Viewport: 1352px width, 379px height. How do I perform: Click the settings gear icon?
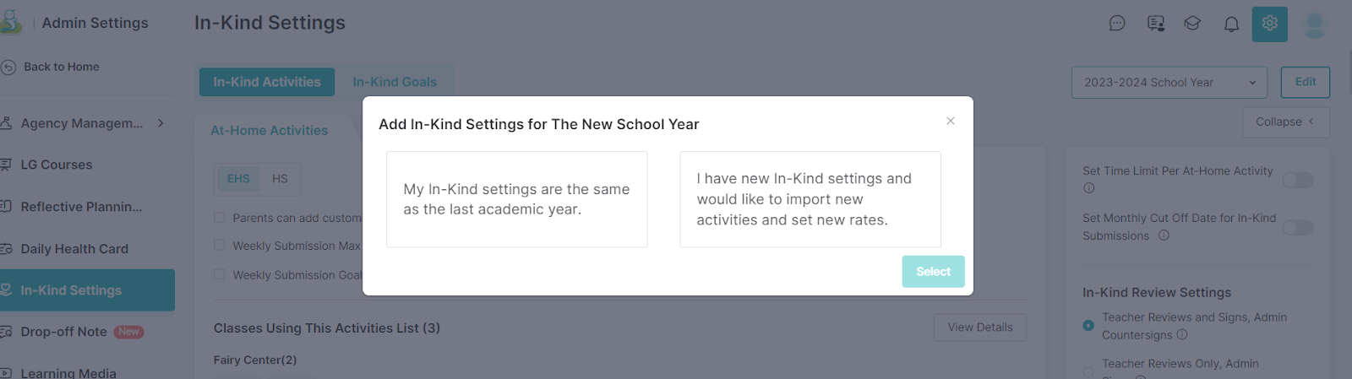pyautogui.click(x=1269, y=24)
